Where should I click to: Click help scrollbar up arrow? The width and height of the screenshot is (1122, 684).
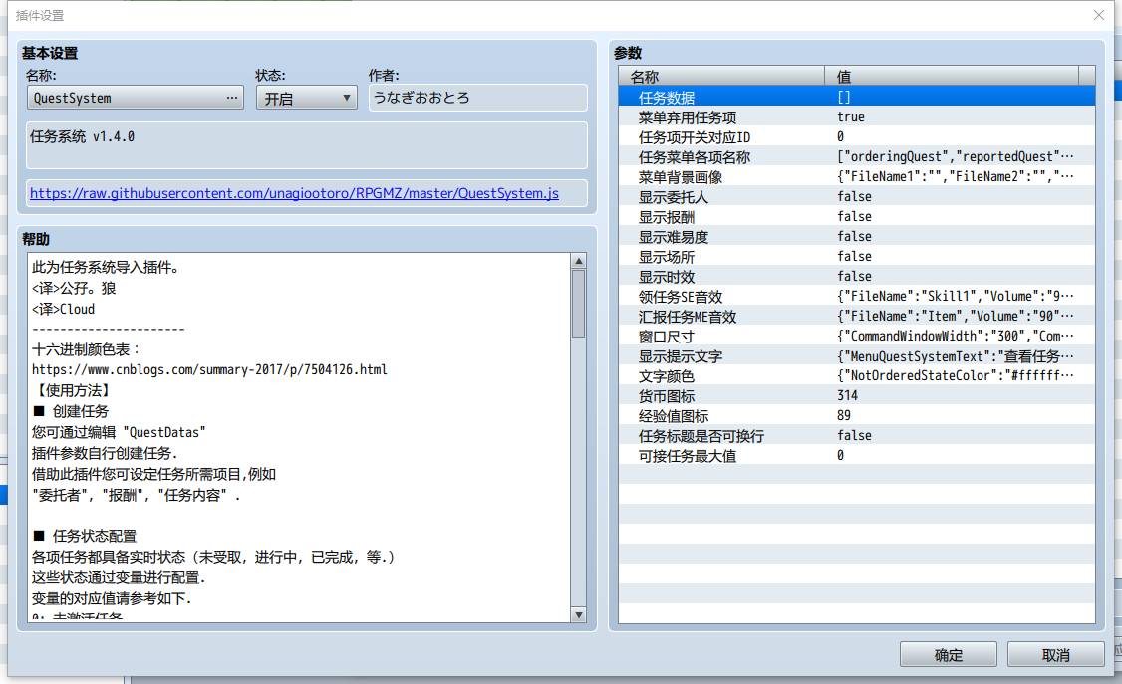(578, 261)
